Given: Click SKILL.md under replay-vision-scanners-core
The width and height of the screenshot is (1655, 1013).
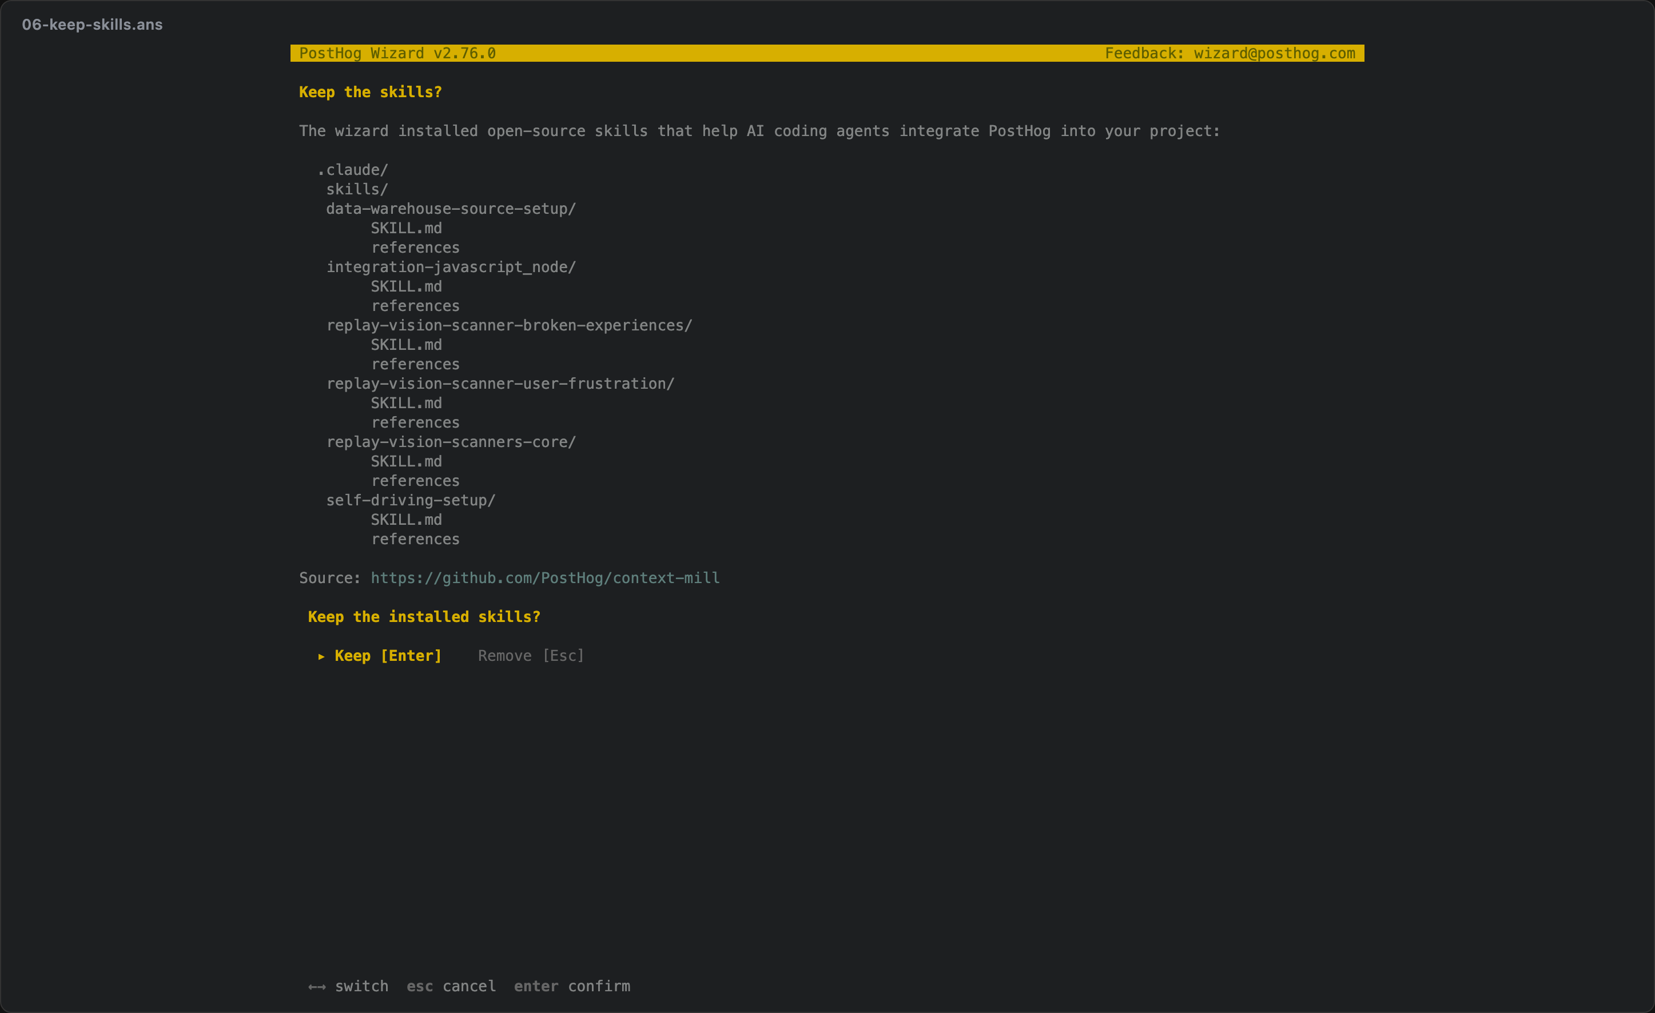Looking at the screenshot, I should (x=407, y=462).
